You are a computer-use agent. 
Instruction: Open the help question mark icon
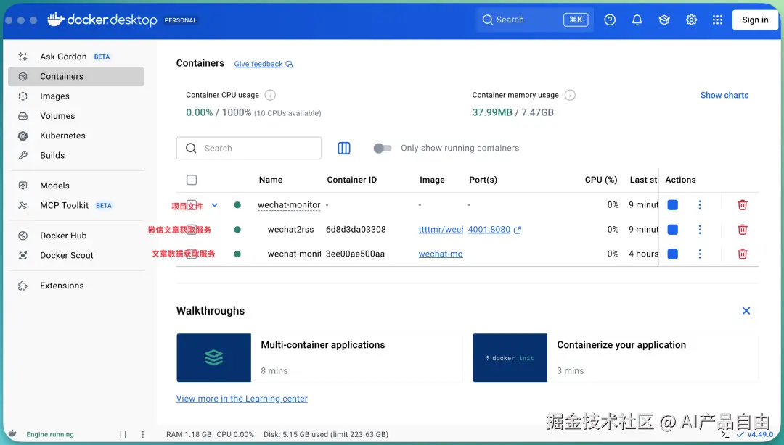click(x=610, y=20)
